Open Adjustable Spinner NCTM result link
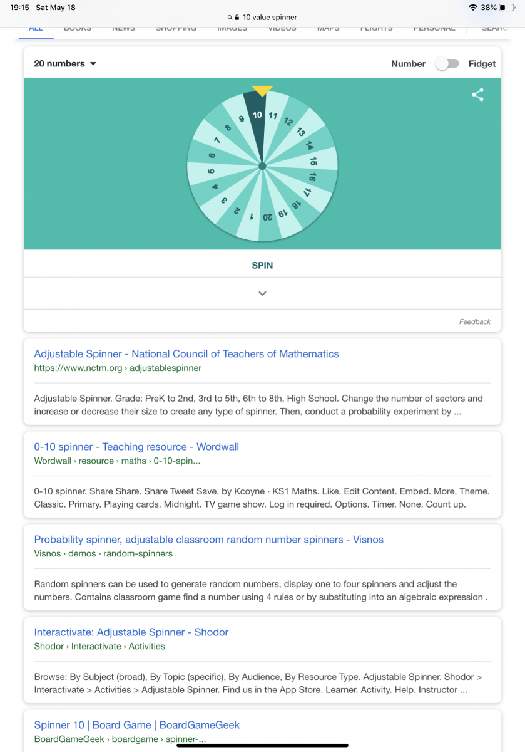This screenshot has width=525, height=752. (186, 354)
